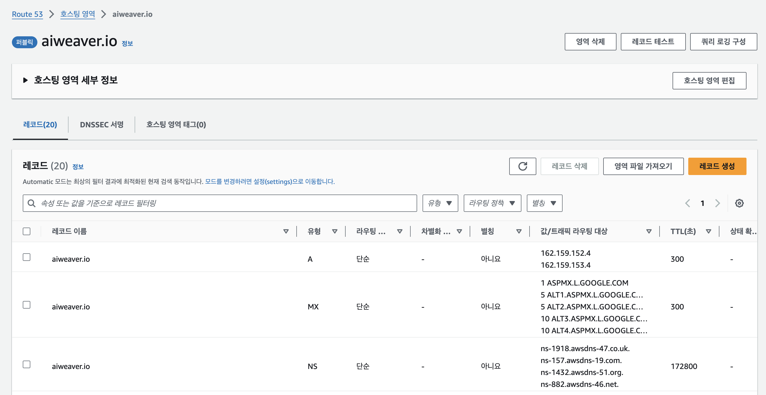Click NS value ns-882.awsdns-46.net.
Screen dimensions: 766x395
tap(580, 384)
